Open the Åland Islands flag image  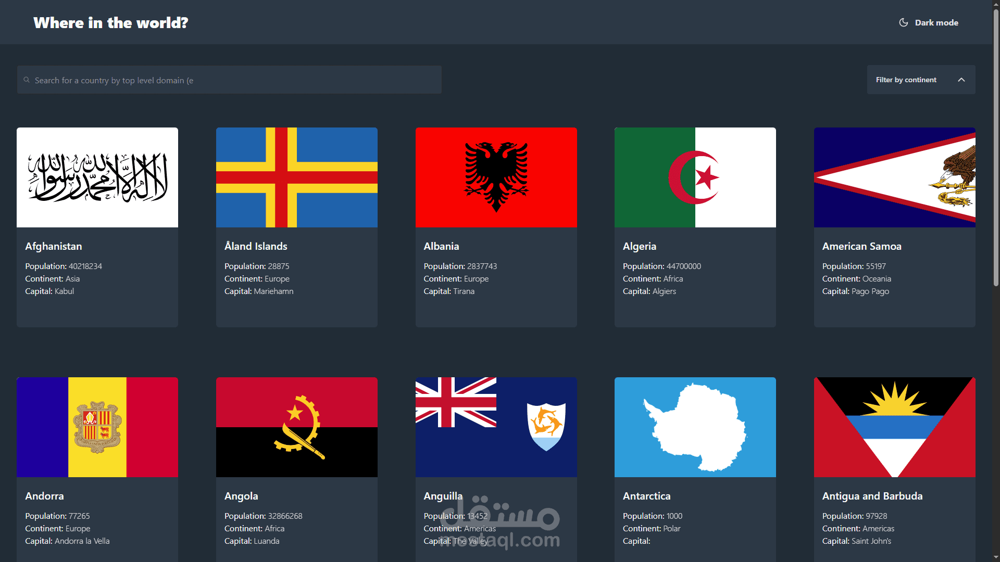point(297,177)
